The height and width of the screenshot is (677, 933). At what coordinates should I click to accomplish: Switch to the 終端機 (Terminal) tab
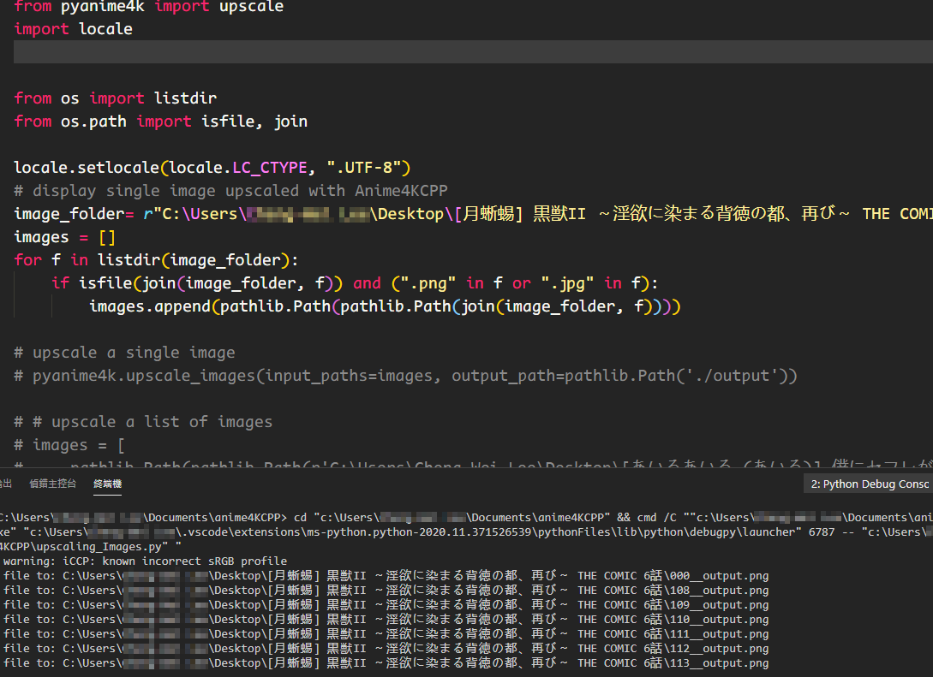click(x=107, y=484)
